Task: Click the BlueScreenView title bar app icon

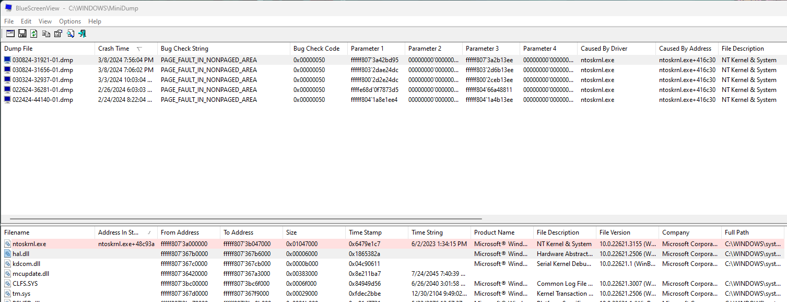Action: [x=8, y=8]
